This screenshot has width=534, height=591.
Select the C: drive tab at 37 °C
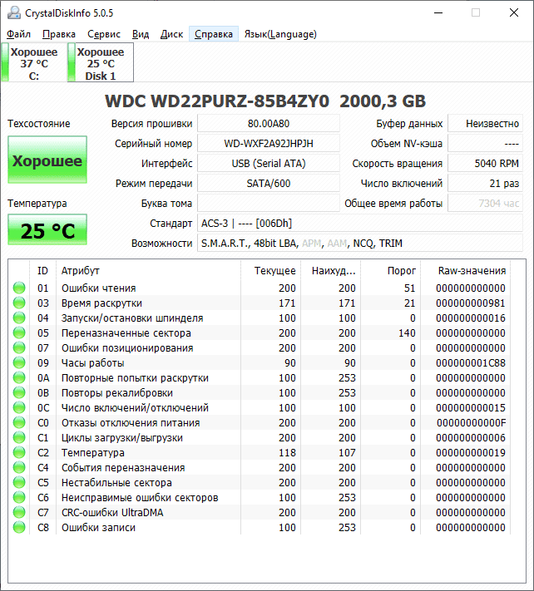pos(33,64)
